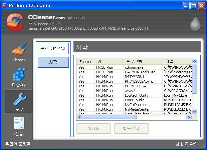Sort by the Enabled column header
The image size is (207, 150).
tap(85, 62)
